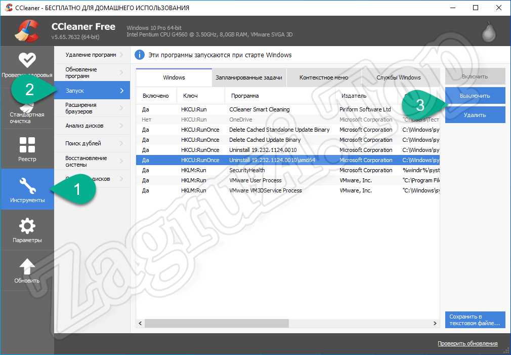Select Delete Cached Standalone Update Binary row
The image size is (511, 355).
tap(288, 130)
